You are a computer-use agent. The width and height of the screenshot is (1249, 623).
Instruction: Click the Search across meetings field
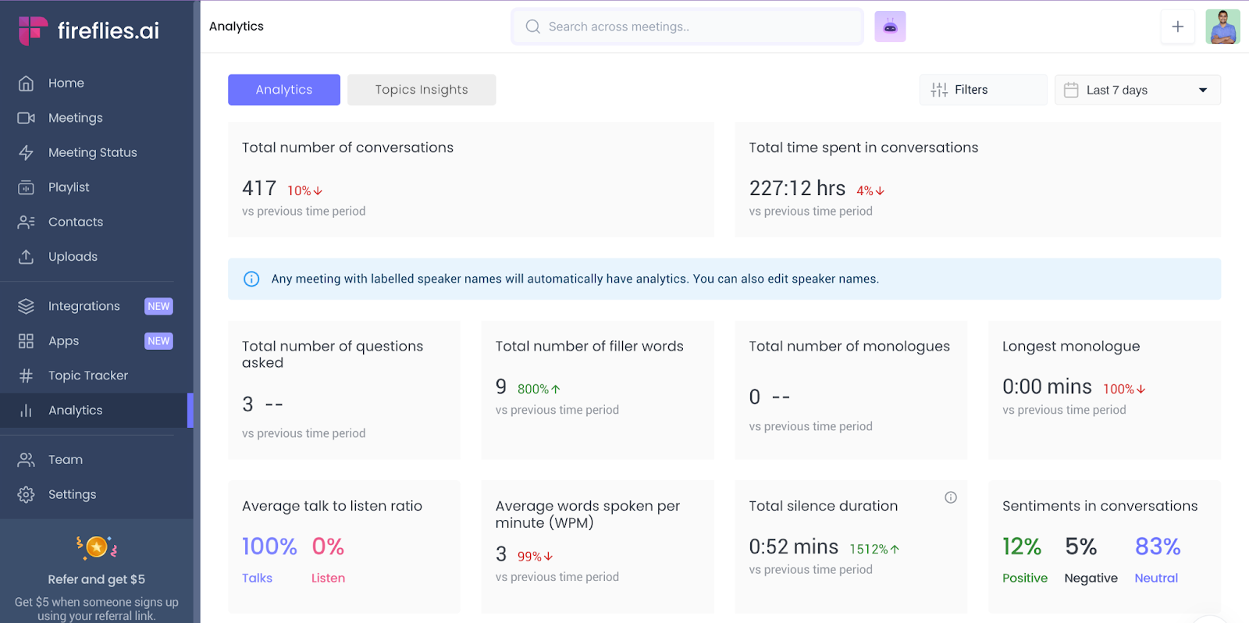point(687,27)
